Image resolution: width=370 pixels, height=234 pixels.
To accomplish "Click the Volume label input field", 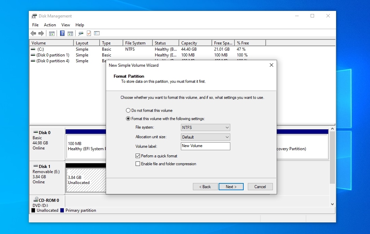I will click(205, 146).
